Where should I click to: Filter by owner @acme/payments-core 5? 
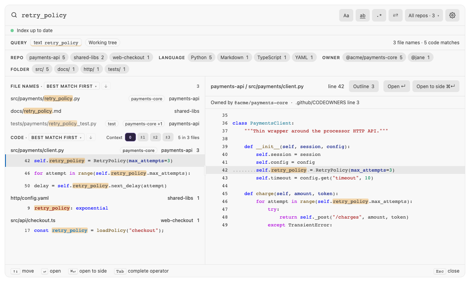(x=374, y=58)
